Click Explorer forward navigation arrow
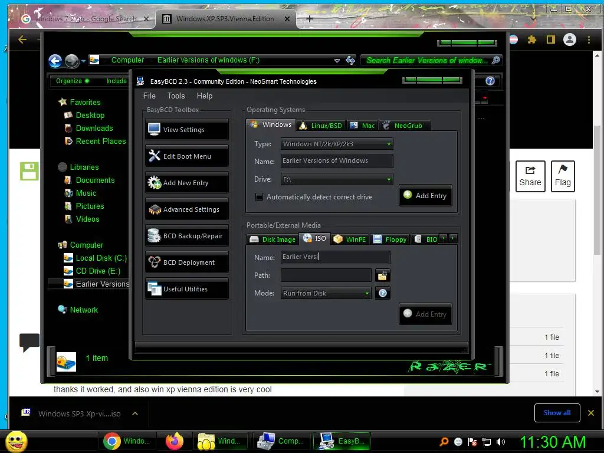Screen dimensions: 604x453 (x=71, y=61)
